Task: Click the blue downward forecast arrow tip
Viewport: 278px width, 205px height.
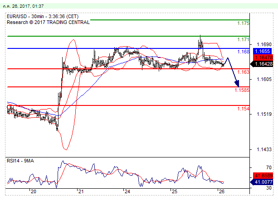Action: (237, 84)
